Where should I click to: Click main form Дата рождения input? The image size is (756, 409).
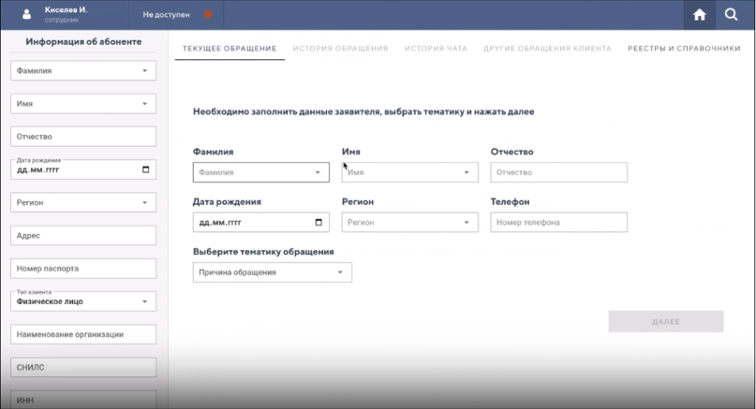click(x=260, y=223)
